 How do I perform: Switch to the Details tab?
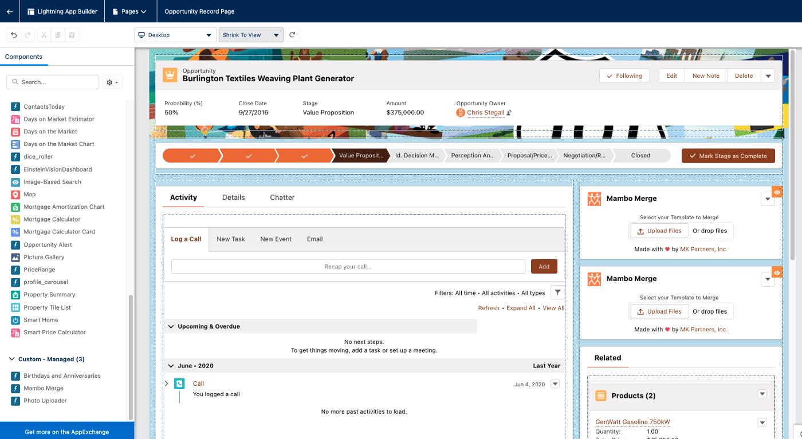point(233,197)
